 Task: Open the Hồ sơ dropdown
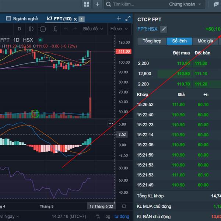point(119,29)
